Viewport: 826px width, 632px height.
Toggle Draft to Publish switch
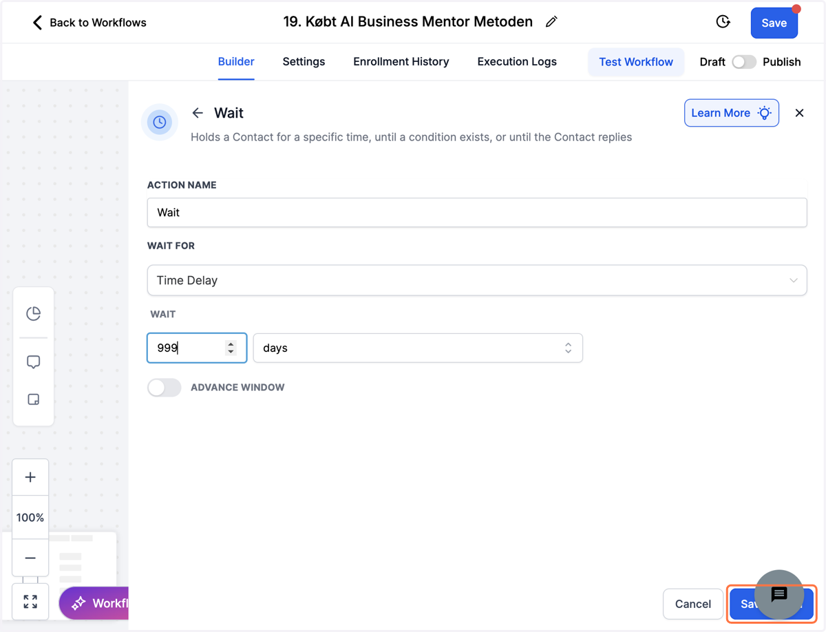[x=743, y=62]
